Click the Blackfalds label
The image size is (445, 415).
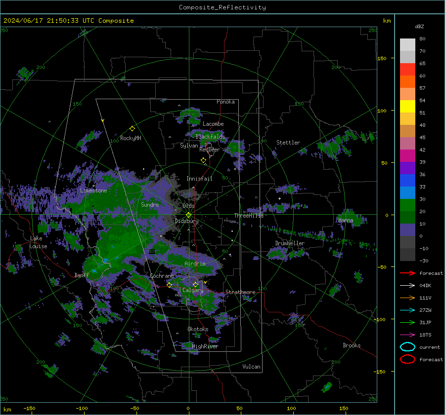click(210, 137)
